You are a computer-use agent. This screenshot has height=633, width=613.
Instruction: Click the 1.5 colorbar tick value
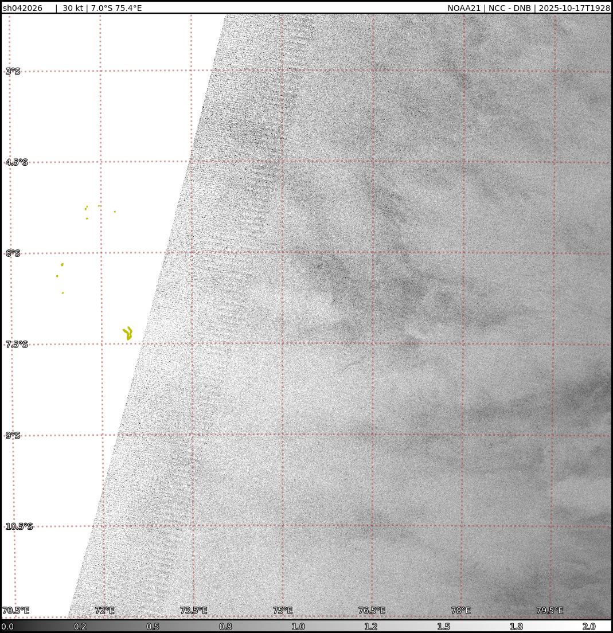point(443,627)
